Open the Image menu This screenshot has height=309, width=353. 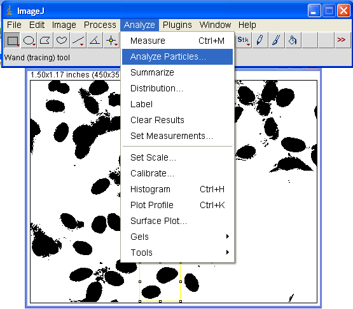(x=64, y=25)
